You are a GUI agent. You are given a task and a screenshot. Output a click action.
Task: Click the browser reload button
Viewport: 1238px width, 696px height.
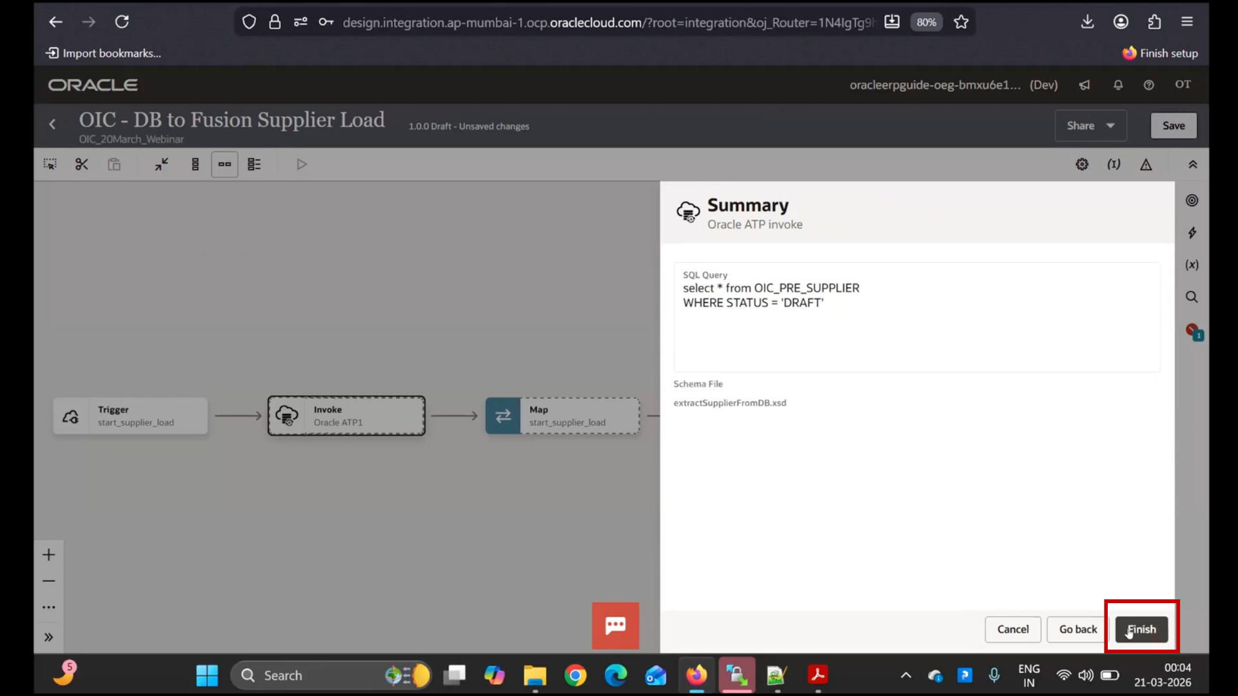[x=122, y=22]
